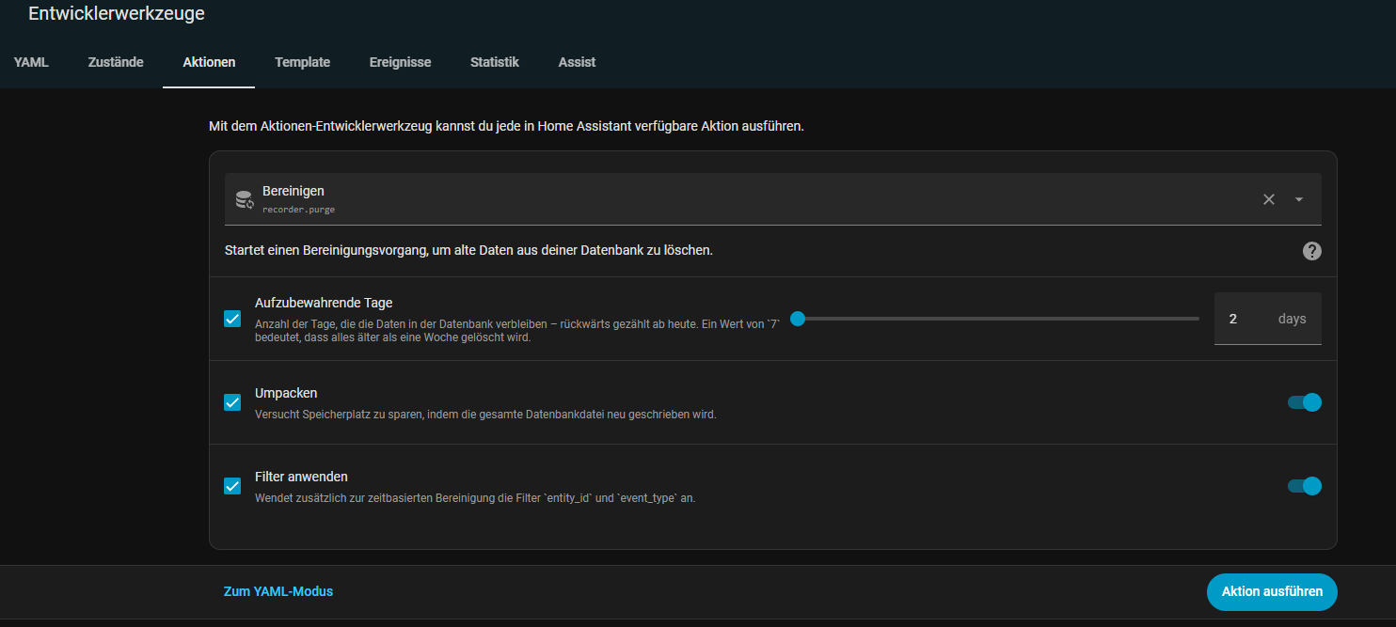The image size is (1396, 627).
Task: Click the days number input field
Action: click(1242, 319)
